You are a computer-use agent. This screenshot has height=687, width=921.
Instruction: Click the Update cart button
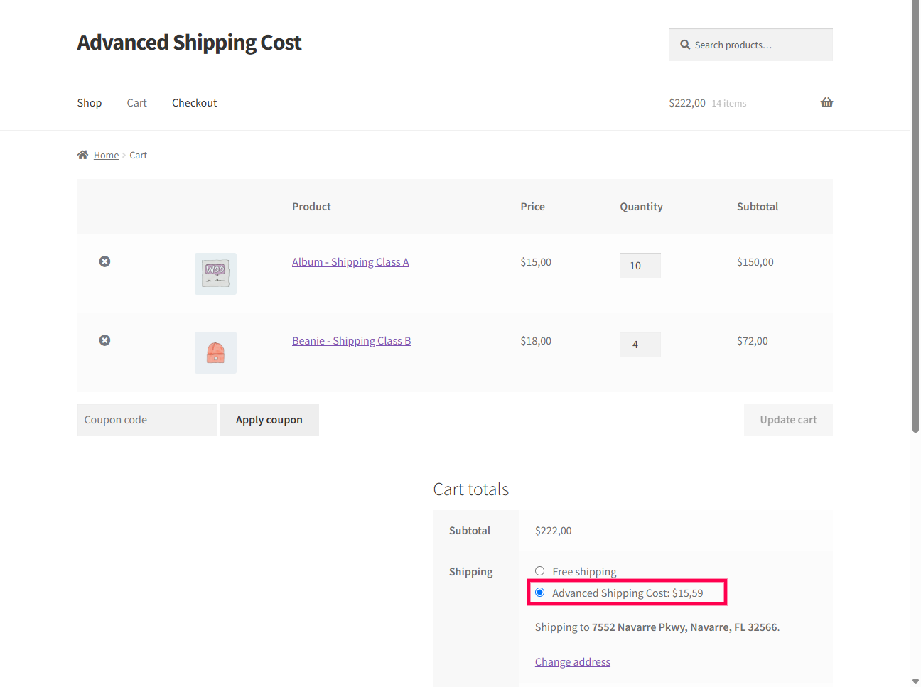pyautogui.click(x=788, y=419)
